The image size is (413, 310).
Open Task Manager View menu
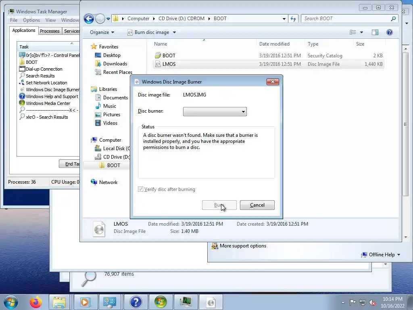click(50, 20)
